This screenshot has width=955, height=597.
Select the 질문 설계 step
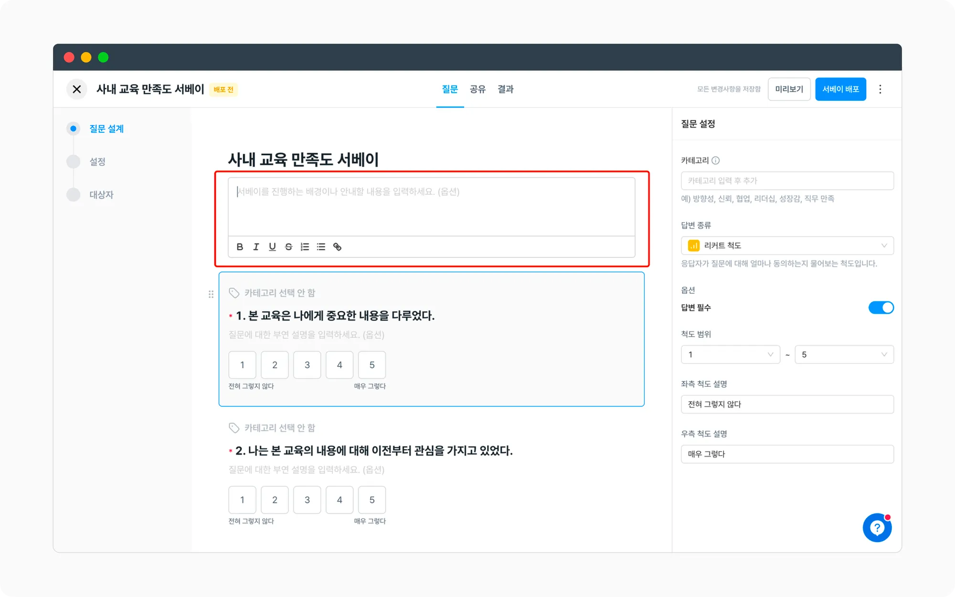click(x=106, y=128)
